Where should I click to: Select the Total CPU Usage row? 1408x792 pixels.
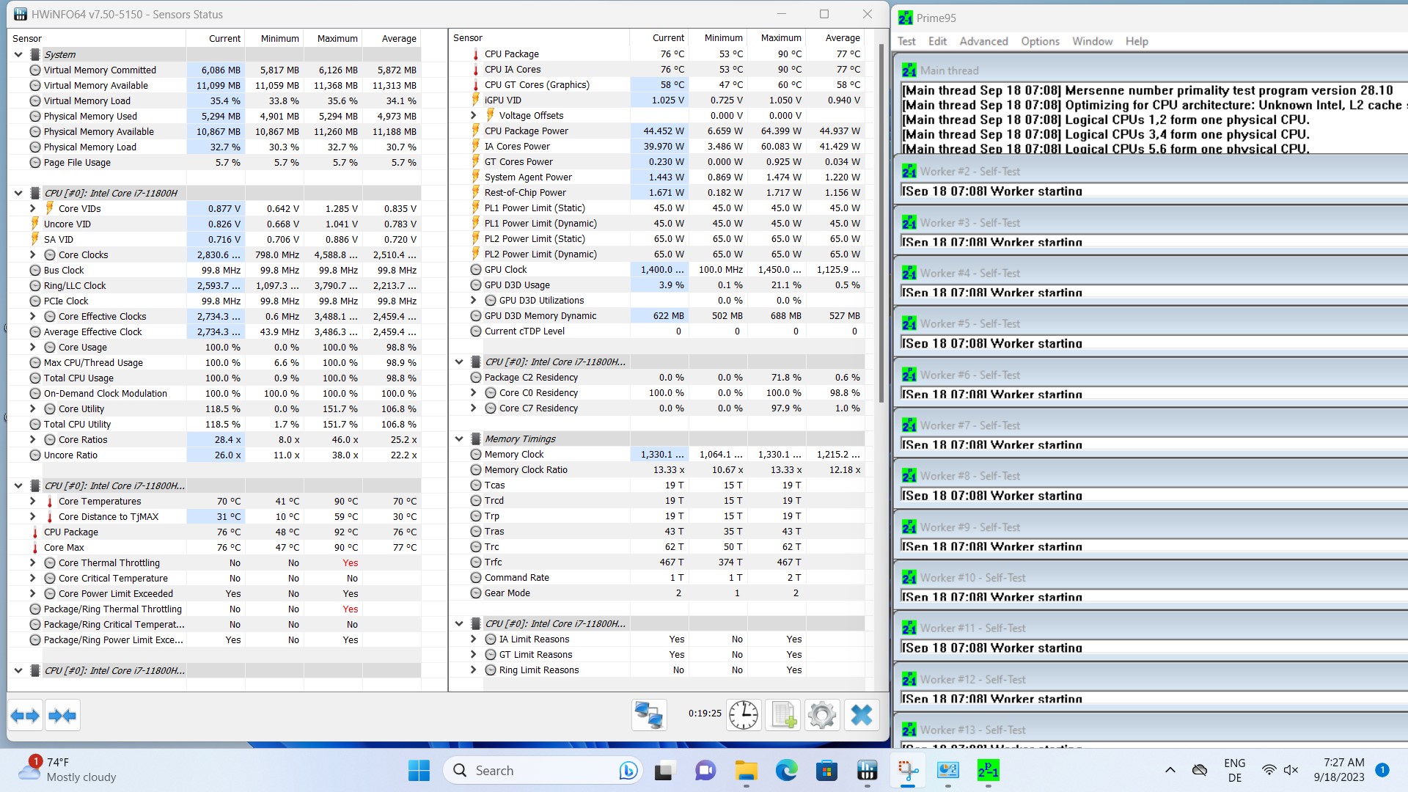click(x=215, y=378)
